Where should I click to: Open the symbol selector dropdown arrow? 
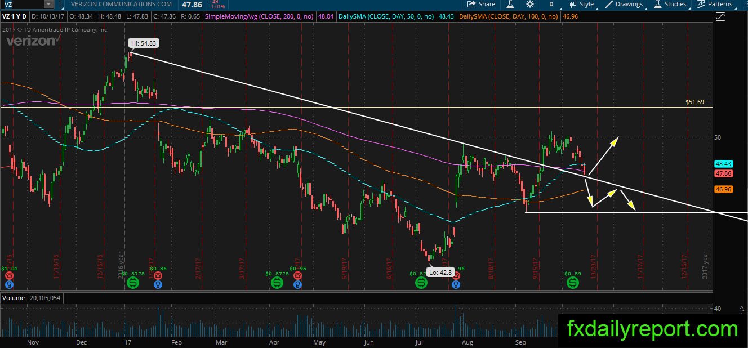point(49,4)
